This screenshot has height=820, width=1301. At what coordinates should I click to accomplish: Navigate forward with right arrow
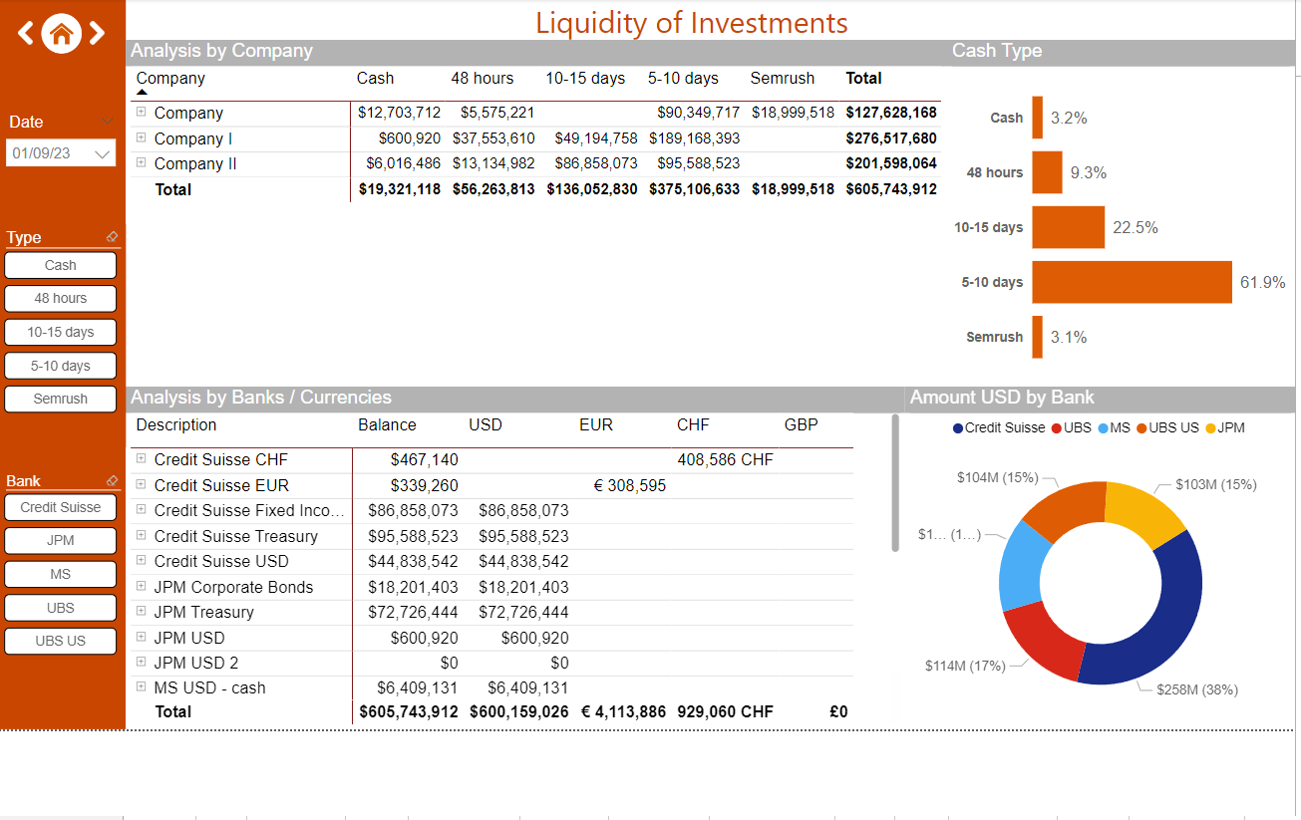97,34
